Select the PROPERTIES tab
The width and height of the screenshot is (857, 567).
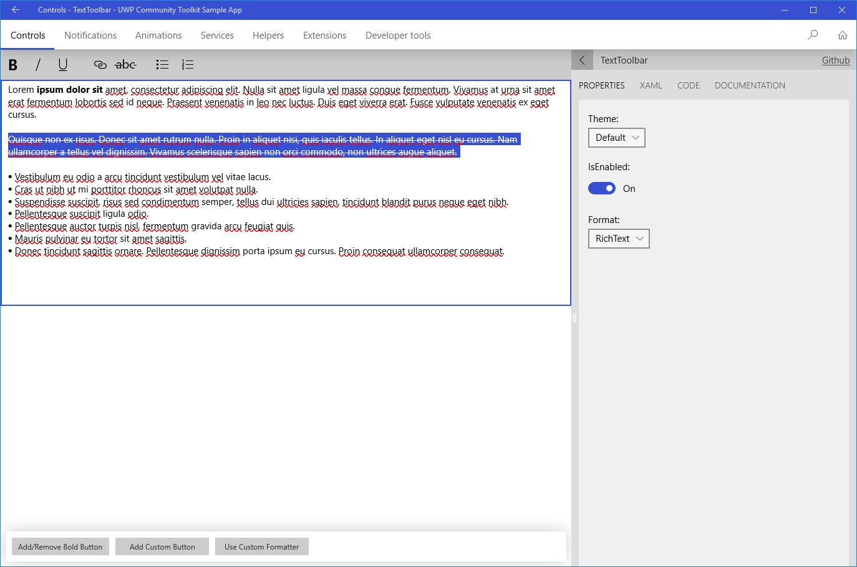click(602, 85)
